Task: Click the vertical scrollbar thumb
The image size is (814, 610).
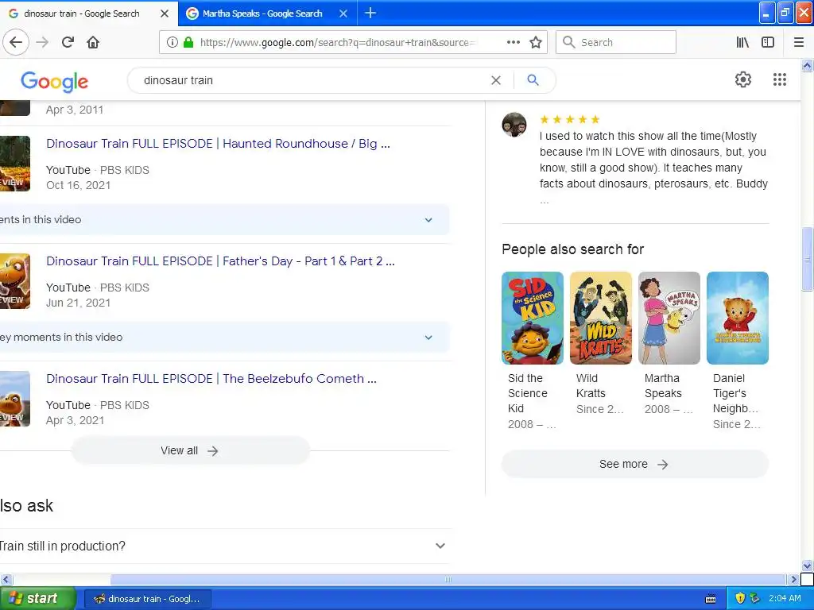Action: pyautogui.click(x=807, y=259)
